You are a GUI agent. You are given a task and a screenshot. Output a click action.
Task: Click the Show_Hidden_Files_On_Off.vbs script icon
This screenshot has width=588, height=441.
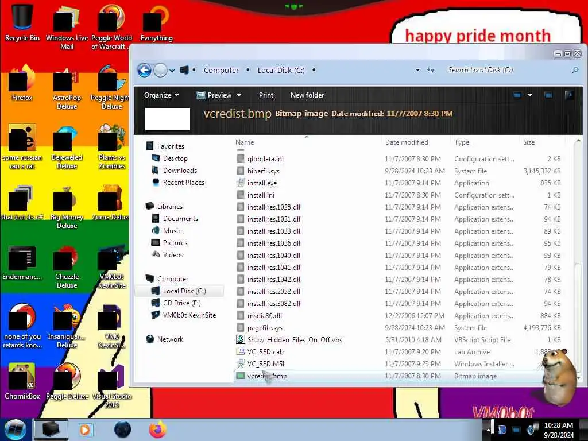tap(241, 340)
